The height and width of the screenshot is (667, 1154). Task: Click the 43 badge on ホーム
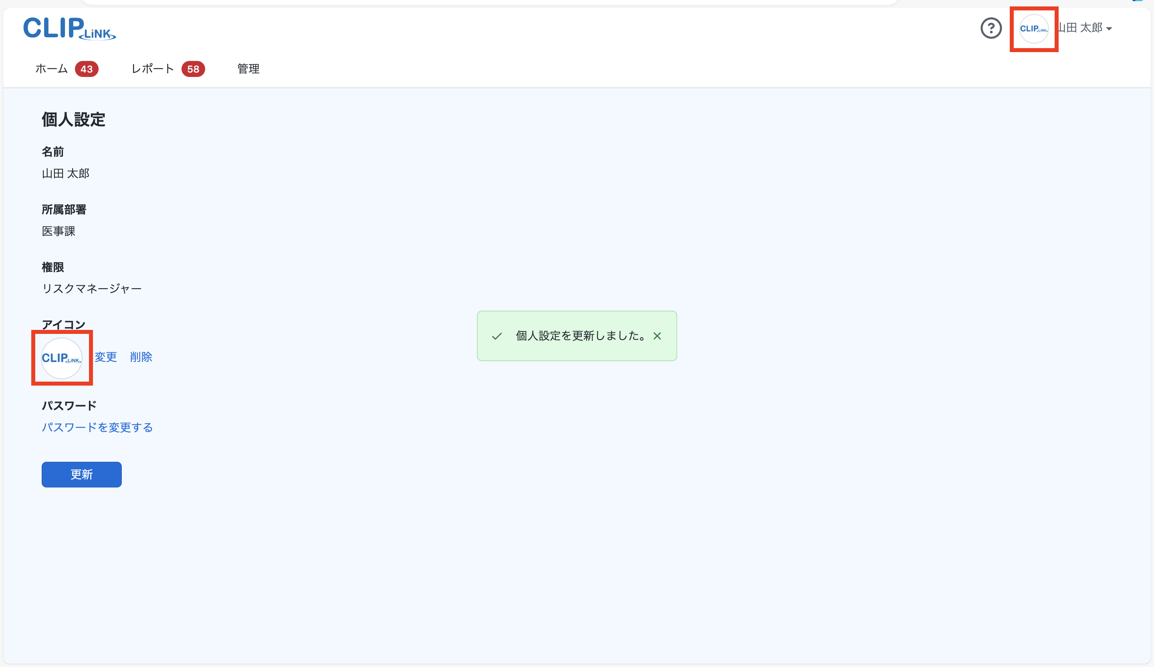87,69
